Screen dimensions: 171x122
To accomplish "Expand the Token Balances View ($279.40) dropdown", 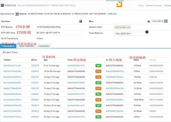I will 131,34.
